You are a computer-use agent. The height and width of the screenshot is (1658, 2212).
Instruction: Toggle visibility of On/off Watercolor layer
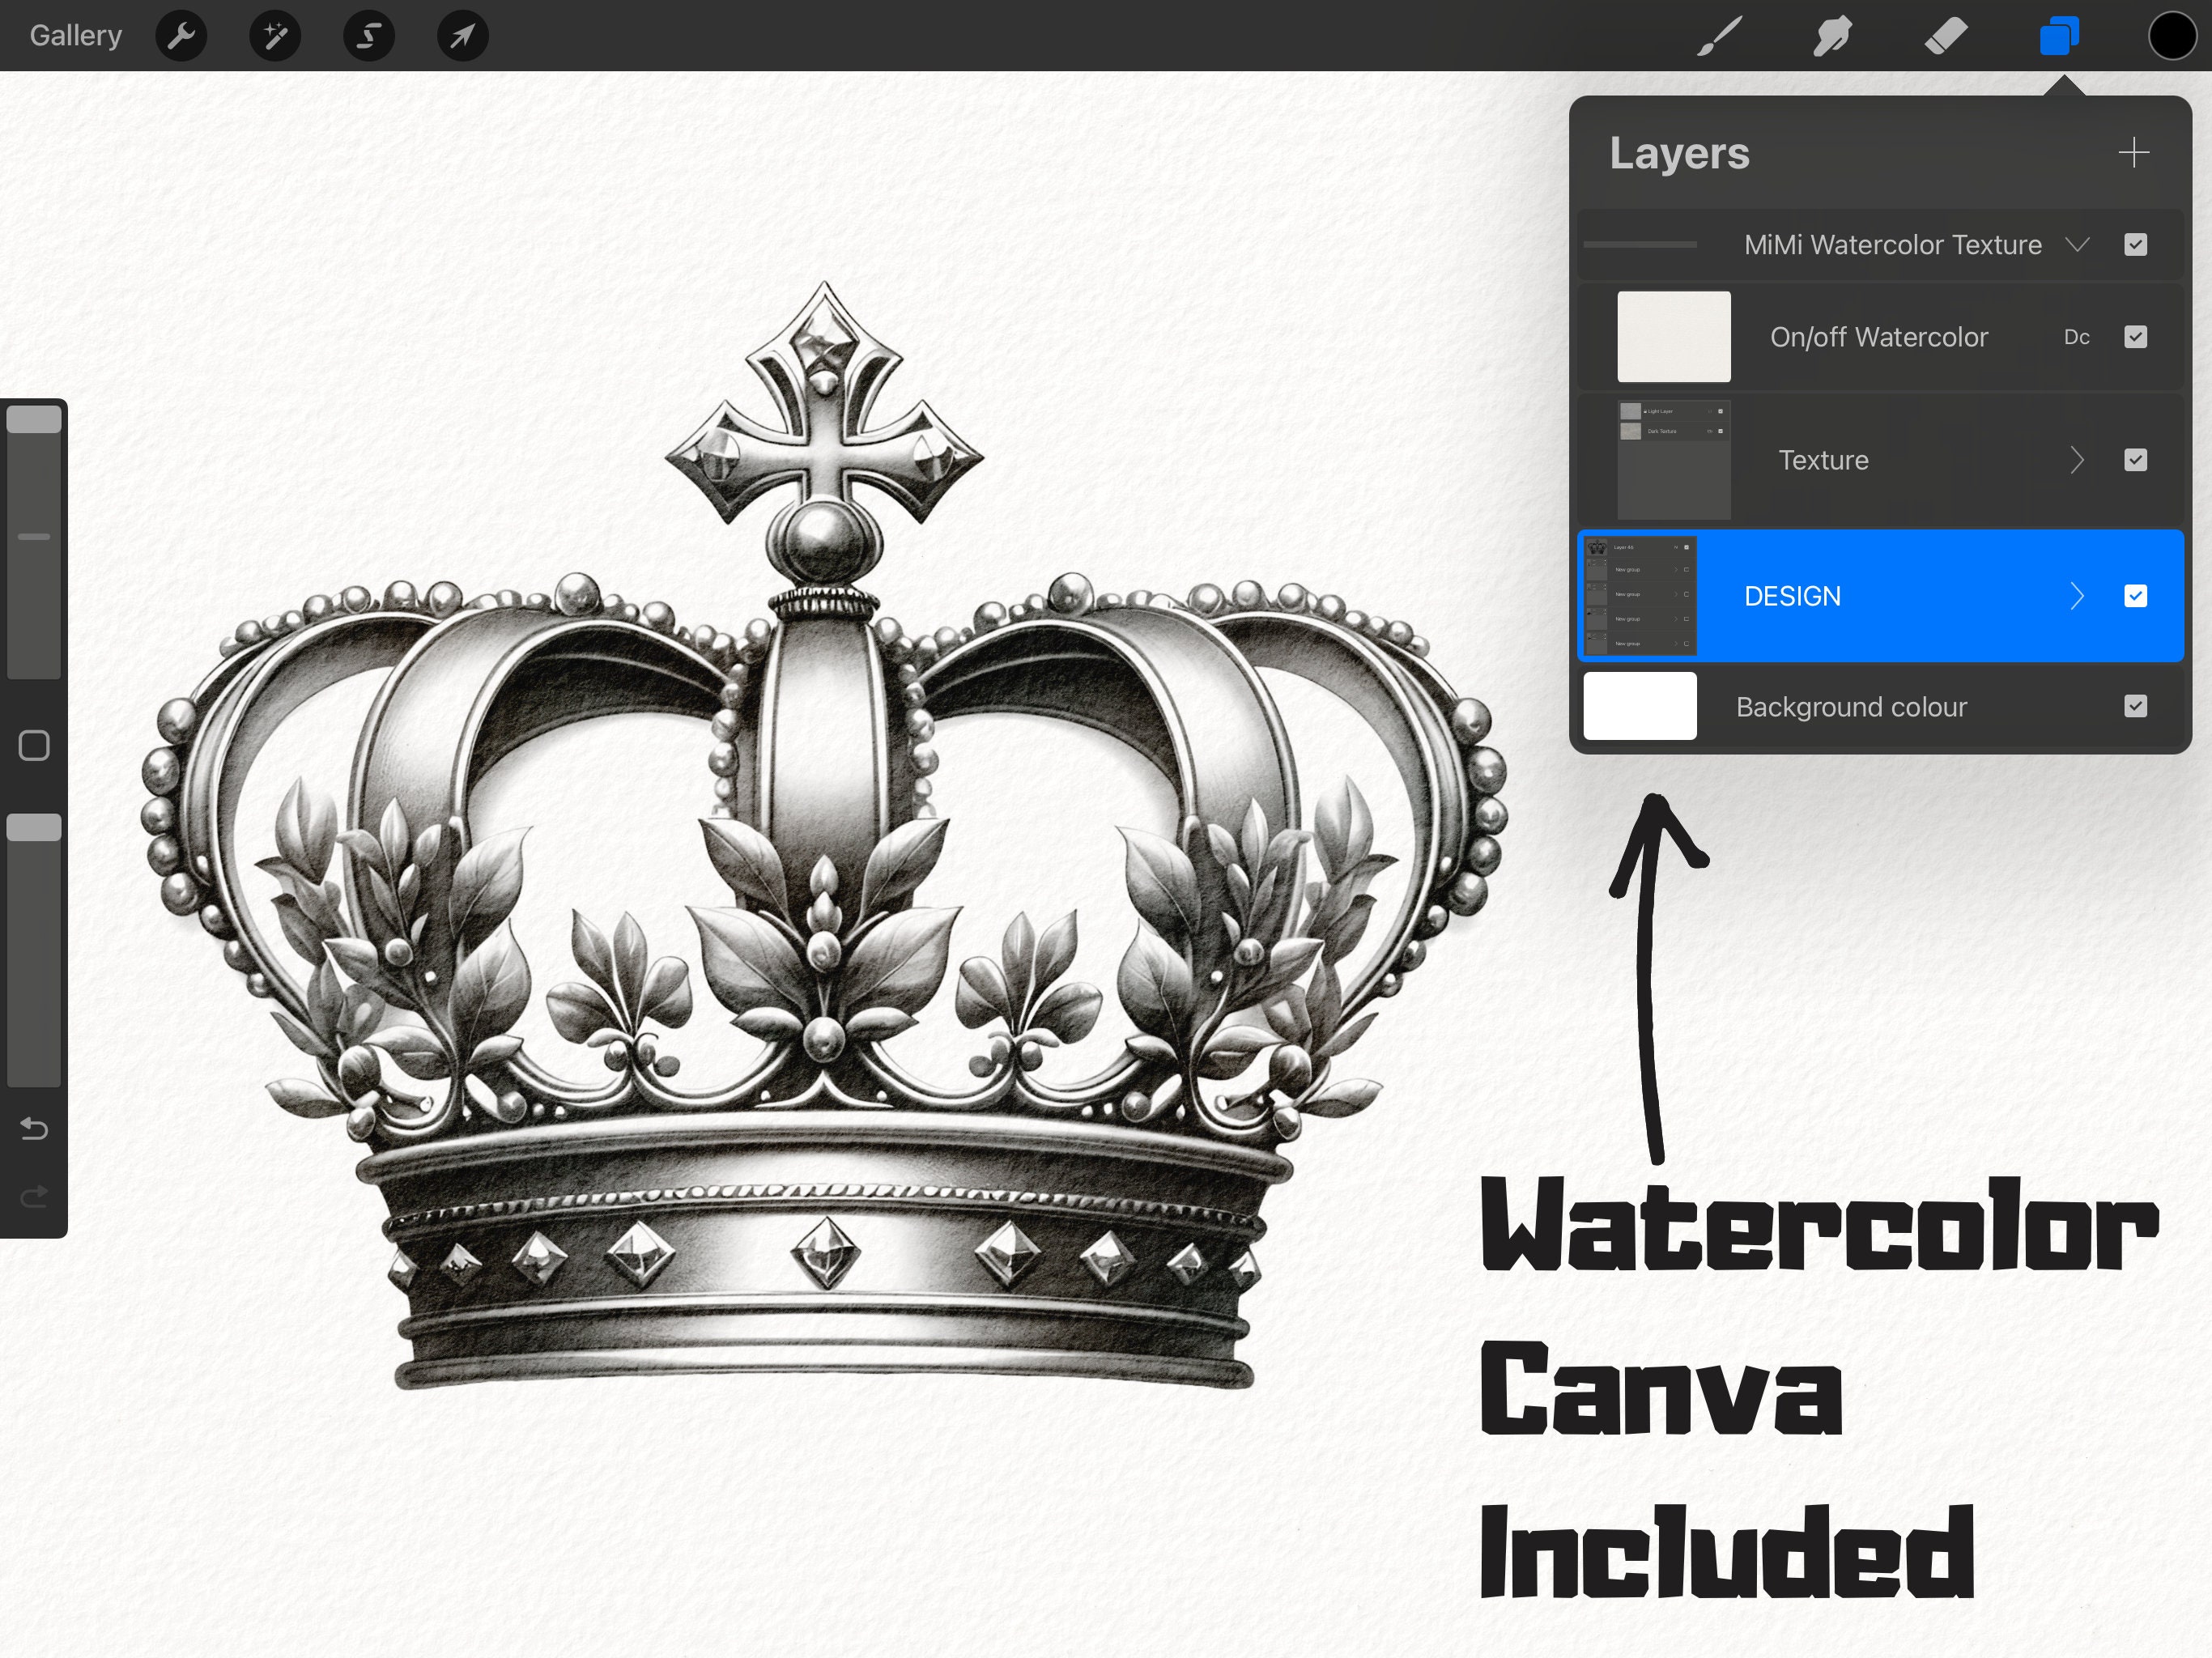tap(2135, 337)
